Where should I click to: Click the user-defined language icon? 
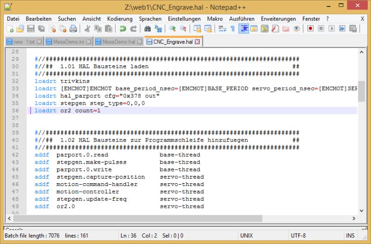click(254, 29)
